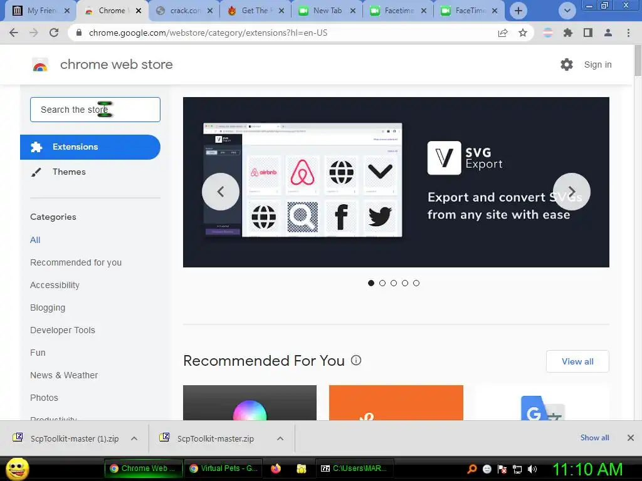
Task: Click the page vertical scrollbar thumb
Action: [x=638, y=60]
